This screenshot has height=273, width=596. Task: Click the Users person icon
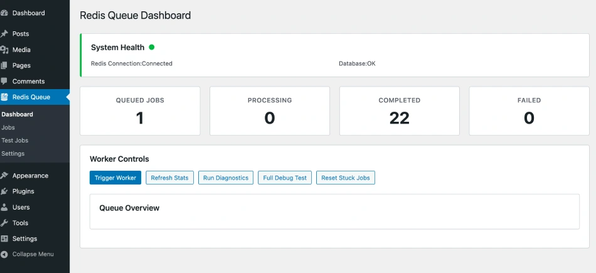(x=4, y=207)
